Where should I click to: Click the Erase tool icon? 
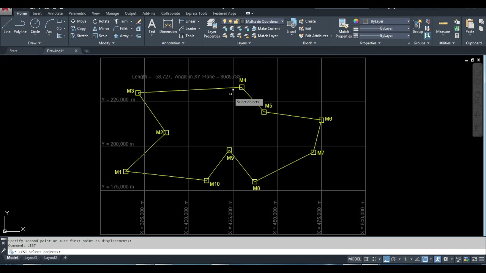(139, 21)
